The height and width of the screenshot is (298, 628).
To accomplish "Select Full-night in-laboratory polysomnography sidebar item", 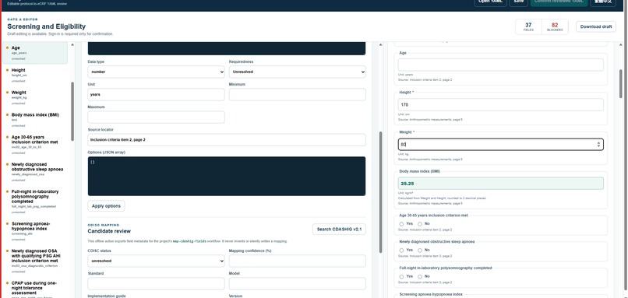I will pos(35,202).
